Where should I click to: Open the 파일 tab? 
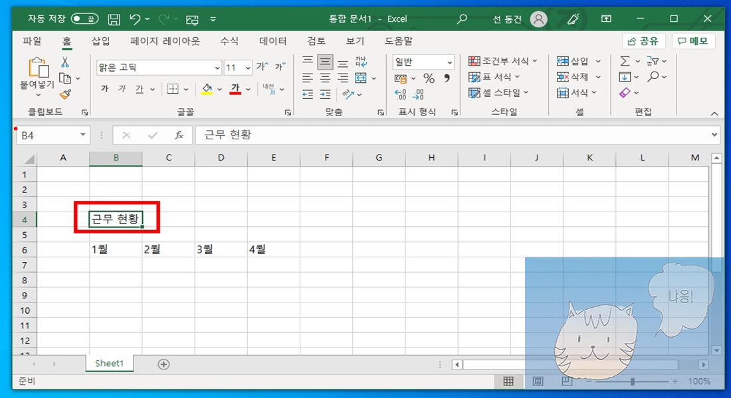32,41
